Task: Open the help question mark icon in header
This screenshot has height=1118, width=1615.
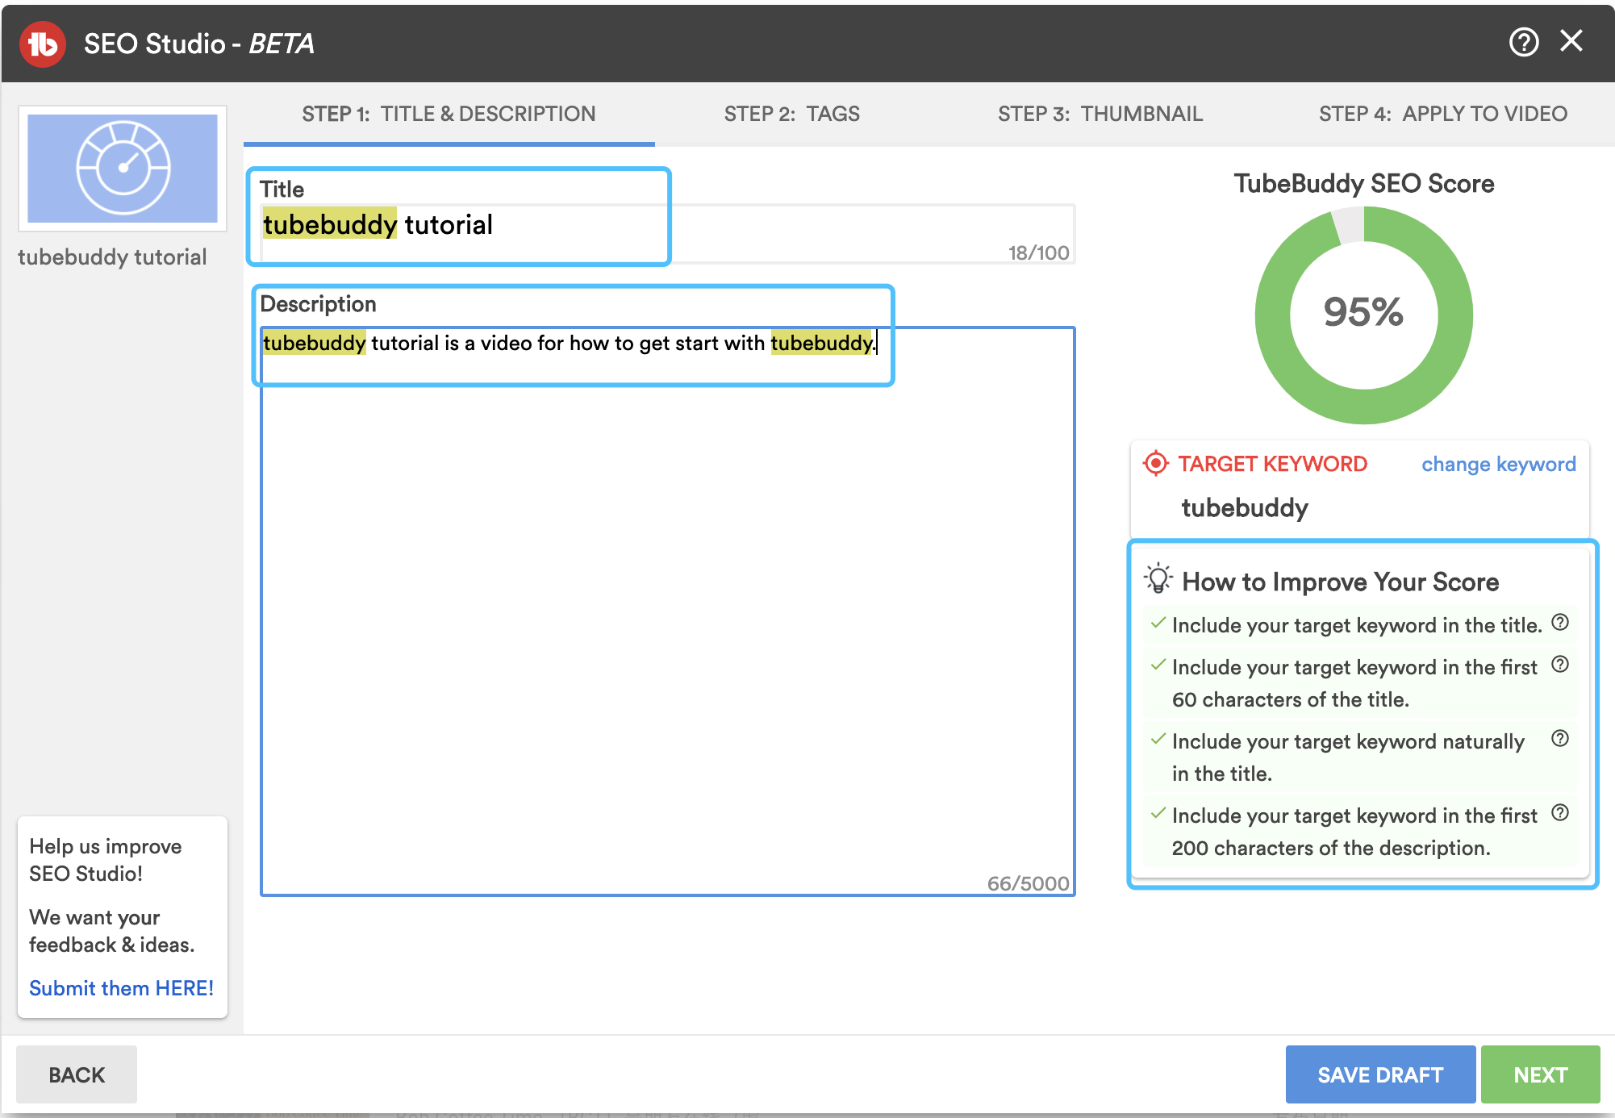Action: pyautogui.click(x=1524, y=42)
